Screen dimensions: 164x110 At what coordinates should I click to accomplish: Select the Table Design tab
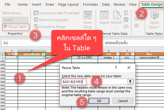pos(152,5)
